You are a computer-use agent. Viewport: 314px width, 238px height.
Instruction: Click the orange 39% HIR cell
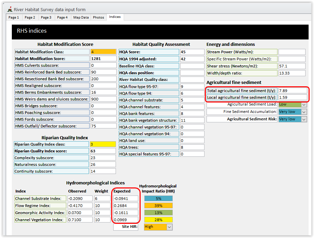pyautogui.click(x=159, y=206)
